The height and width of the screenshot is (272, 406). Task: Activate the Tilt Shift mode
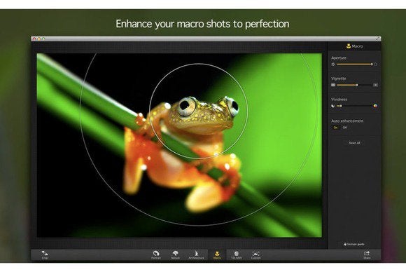click(x=237, y=254)
